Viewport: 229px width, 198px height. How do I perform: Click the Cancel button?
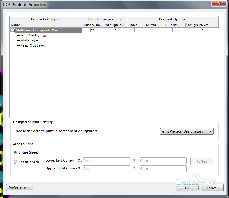(x=212, y=188)
